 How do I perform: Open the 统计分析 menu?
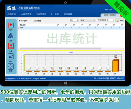(x=55, y=14)
